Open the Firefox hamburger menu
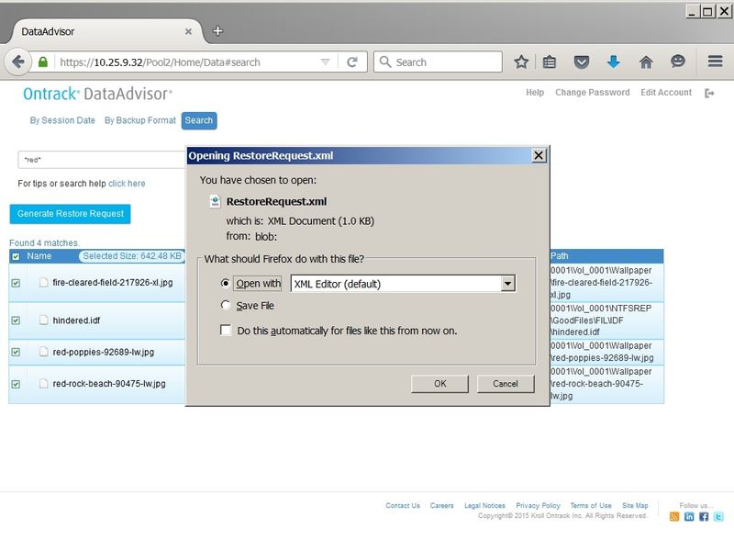Screen dimensions: 734x551 [x=715, y=62]
